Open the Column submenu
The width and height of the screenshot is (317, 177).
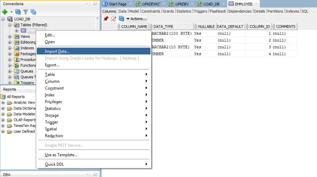(x=94, y=81)
